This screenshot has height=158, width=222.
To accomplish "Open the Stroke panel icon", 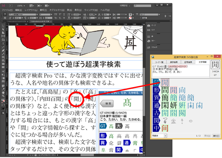I will coord(149,36).
